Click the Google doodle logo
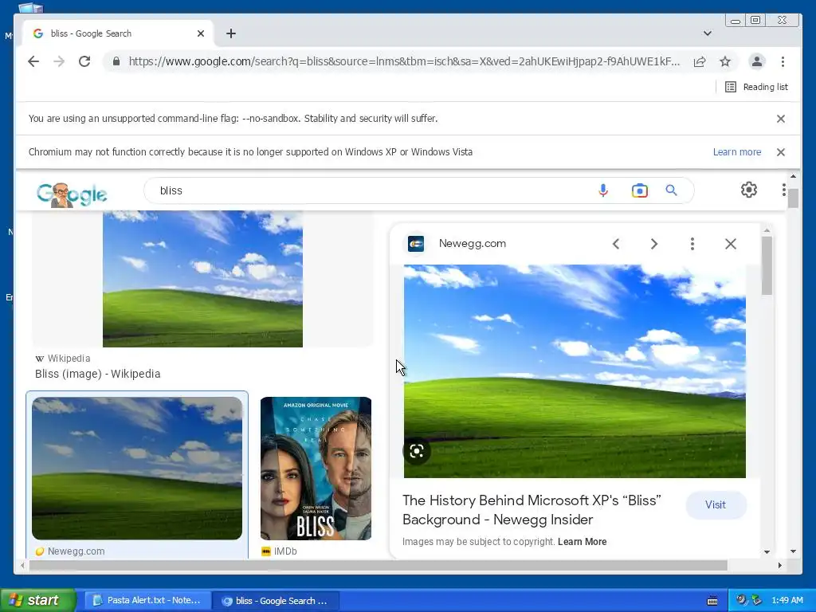Screen dimensions: 816x612 point(72,194)
